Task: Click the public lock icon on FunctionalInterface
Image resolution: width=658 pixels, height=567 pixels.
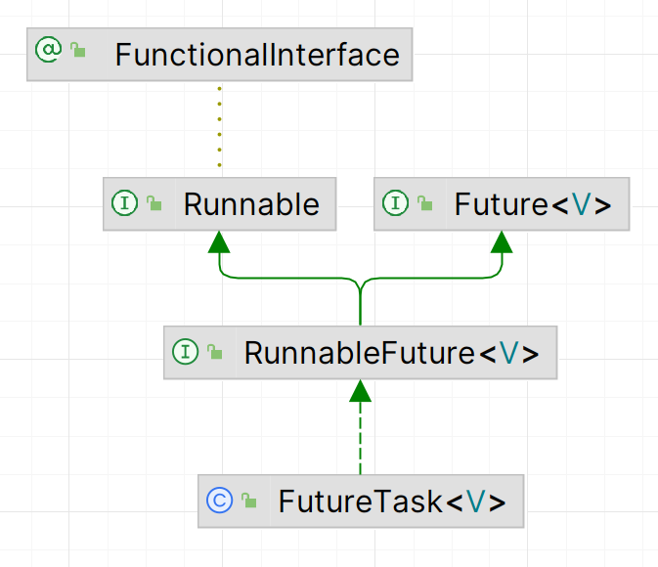Action: click(x=77, y=52)
